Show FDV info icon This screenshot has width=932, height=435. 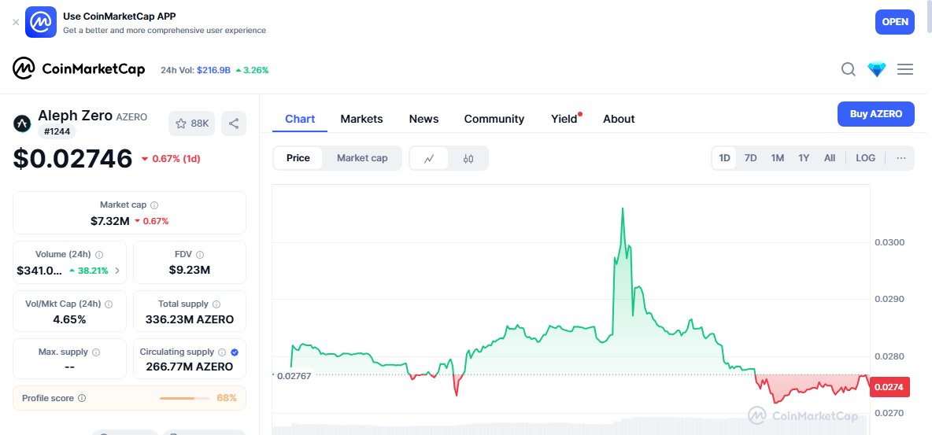[x=200, y=254]
